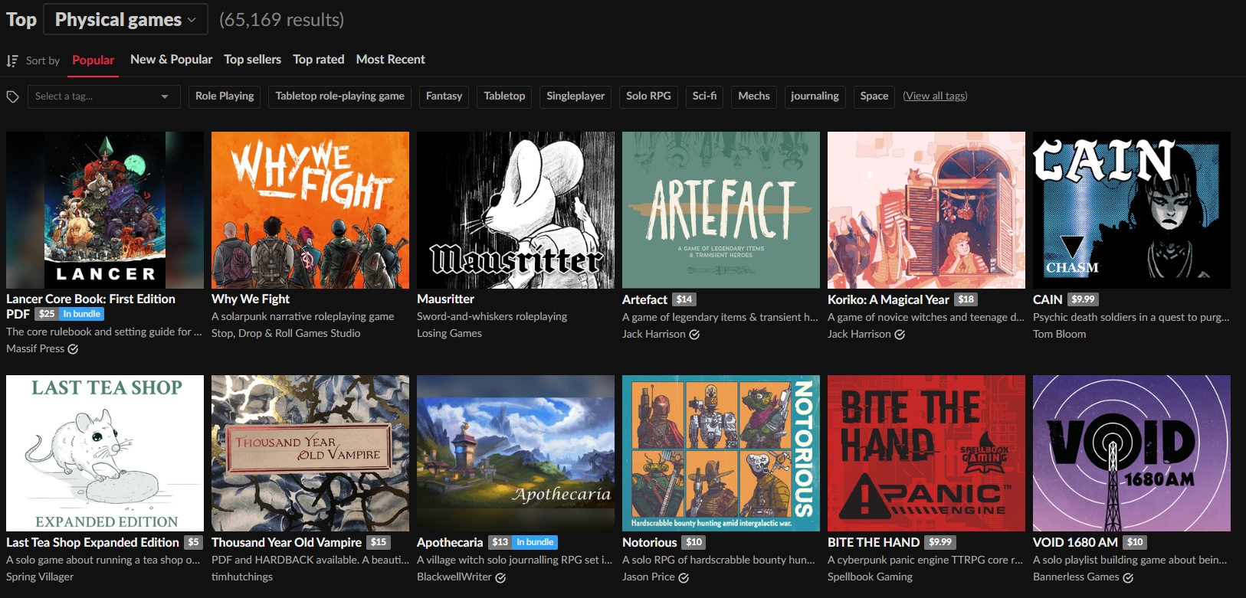Click the In bundle badge on Apothecaria
The image size is (1246, 598).
[535, 542]
